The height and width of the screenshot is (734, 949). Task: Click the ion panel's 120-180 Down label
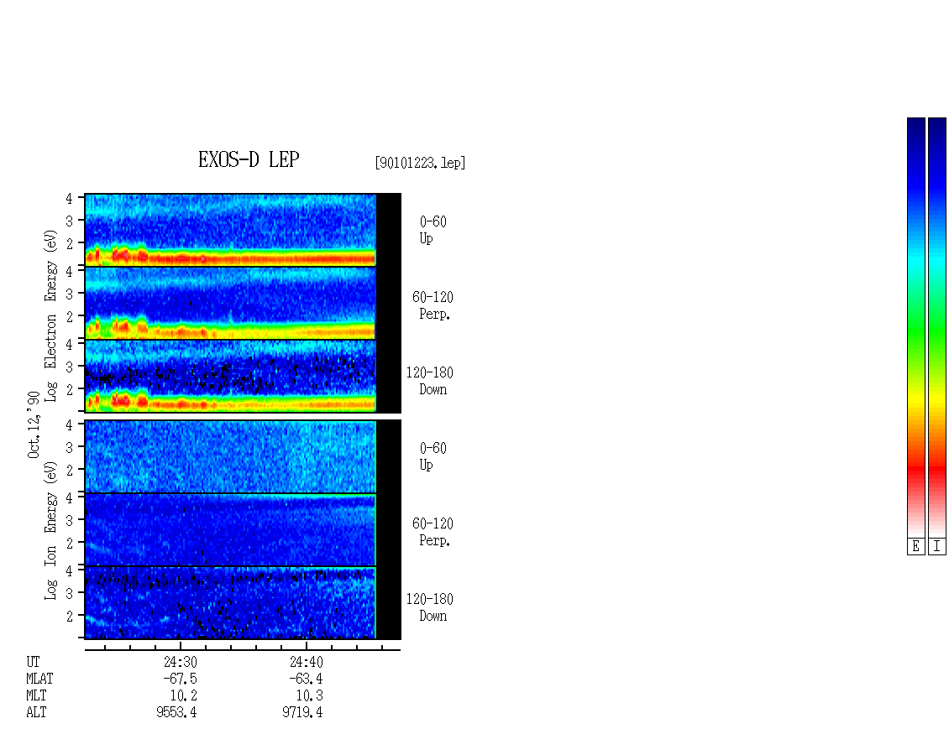point(430,607)
